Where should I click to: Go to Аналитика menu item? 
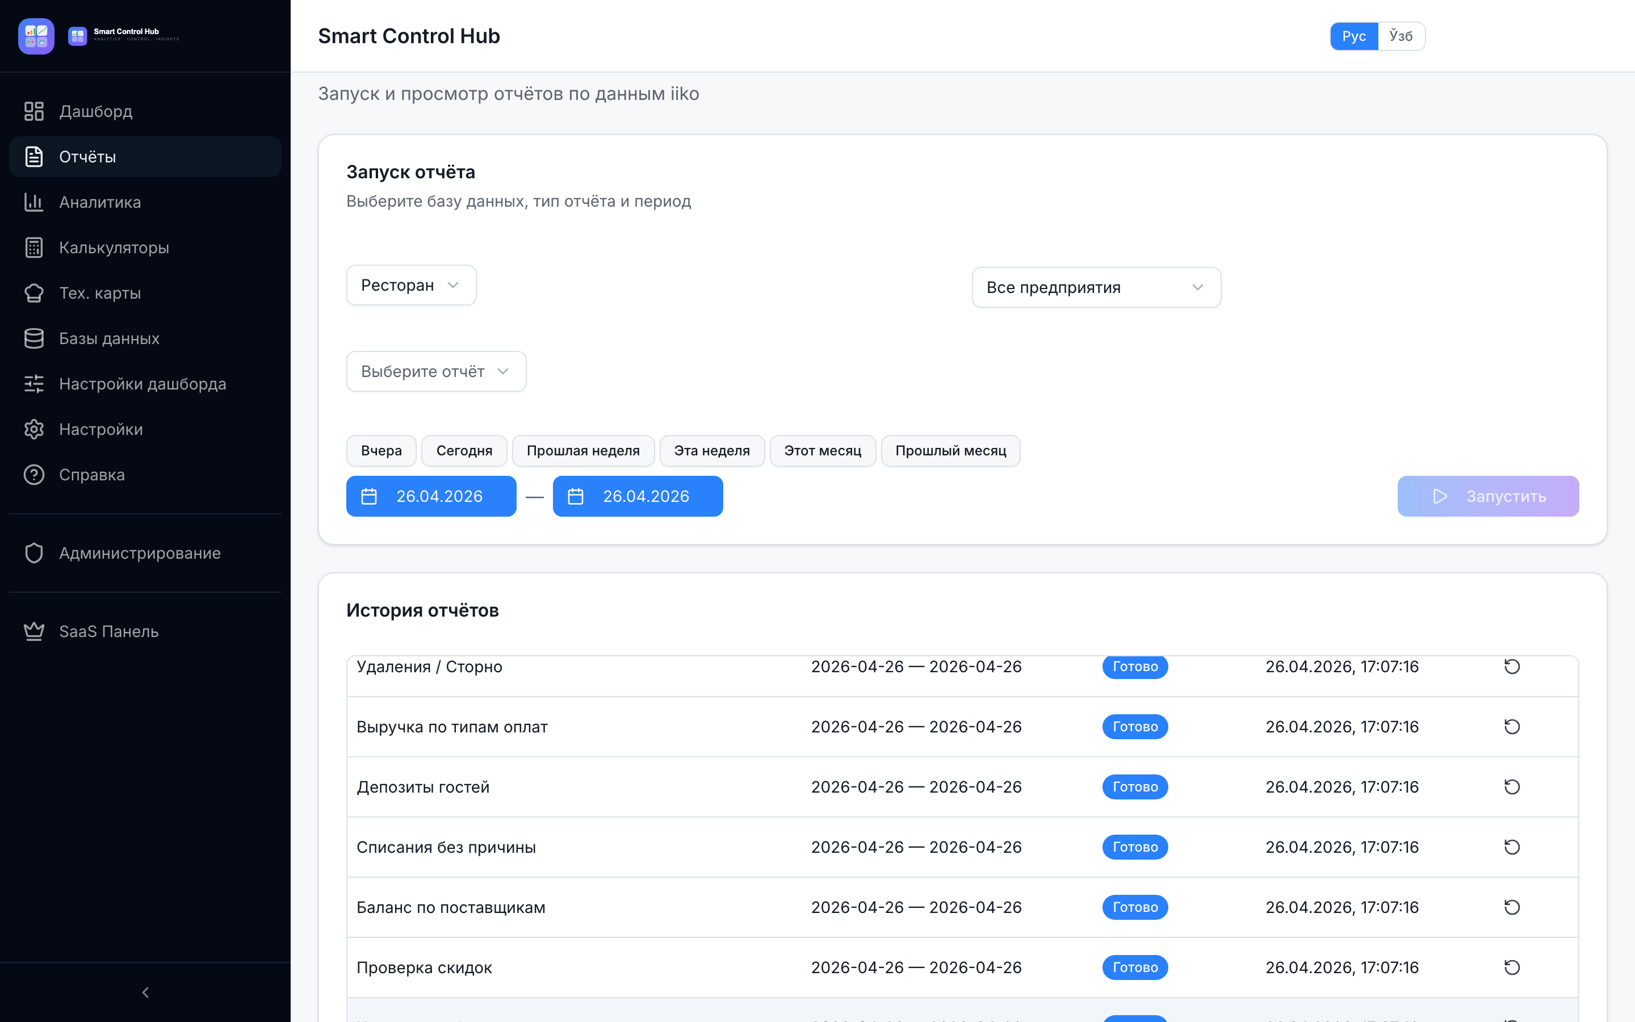point(145,202)
